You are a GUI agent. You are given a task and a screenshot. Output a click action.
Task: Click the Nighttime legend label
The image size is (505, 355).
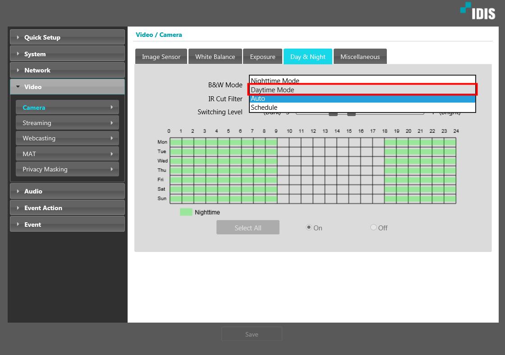207,212
